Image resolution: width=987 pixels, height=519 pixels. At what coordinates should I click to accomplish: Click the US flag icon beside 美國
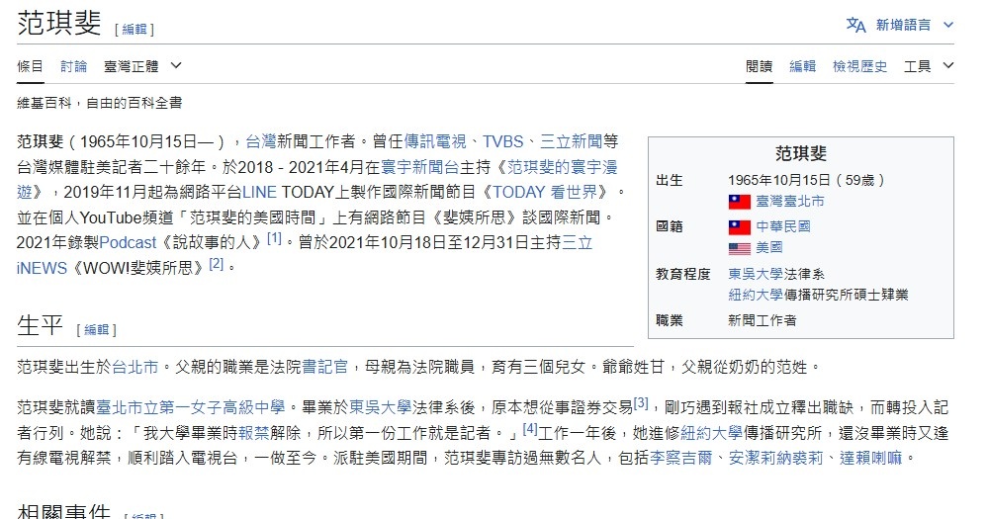click(740, 248)
